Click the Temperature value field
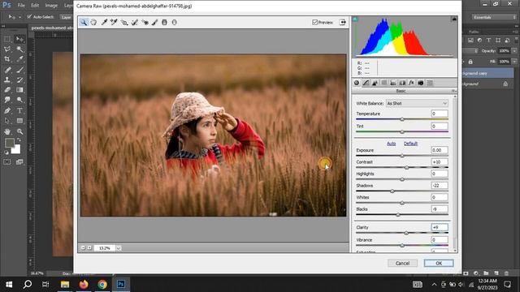Viewport: 520px width, 292px height. click(x=440, y=114)
